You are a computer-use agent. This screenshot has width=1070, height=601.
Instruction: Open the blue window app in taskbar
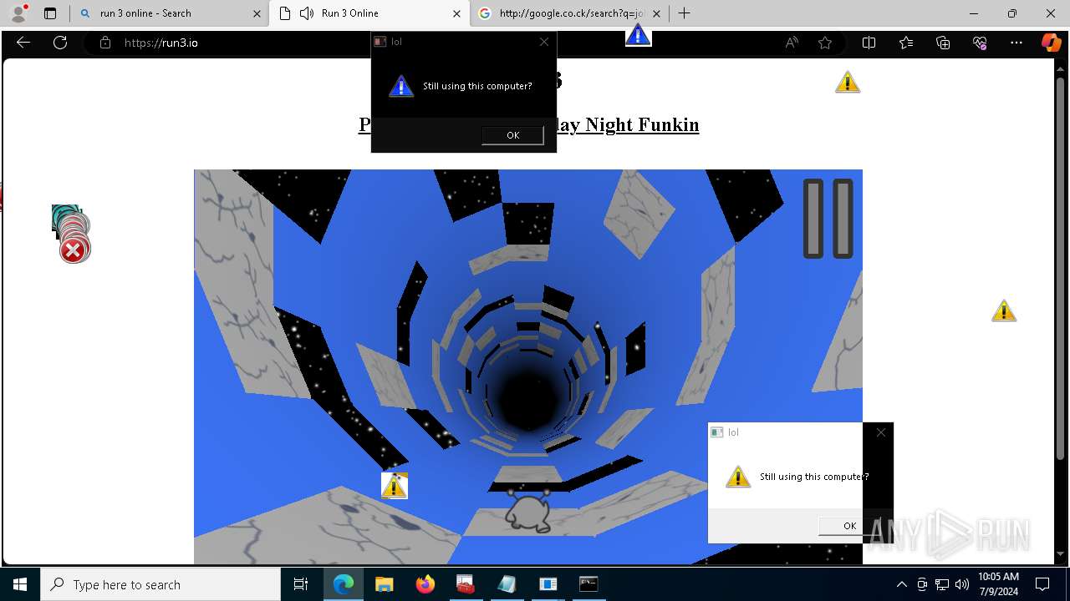[x=548, y=584]
